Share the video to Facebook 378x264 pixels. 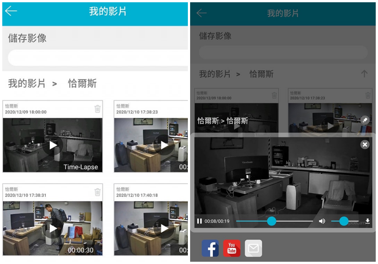210,248
